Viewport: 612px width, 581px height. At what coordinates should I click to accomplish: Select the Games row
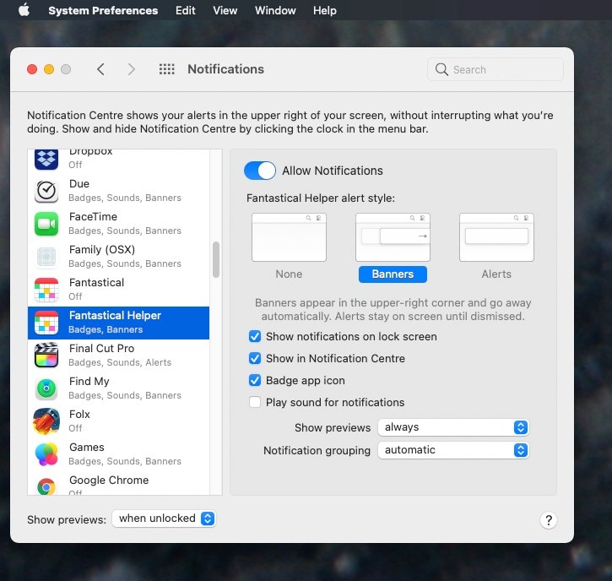[x=119, y=454]
